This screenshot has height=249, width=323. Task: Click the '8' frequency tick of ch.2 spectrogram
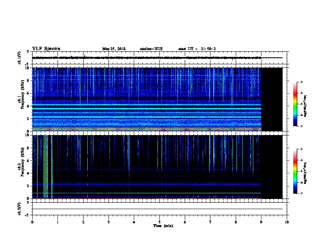29,148
